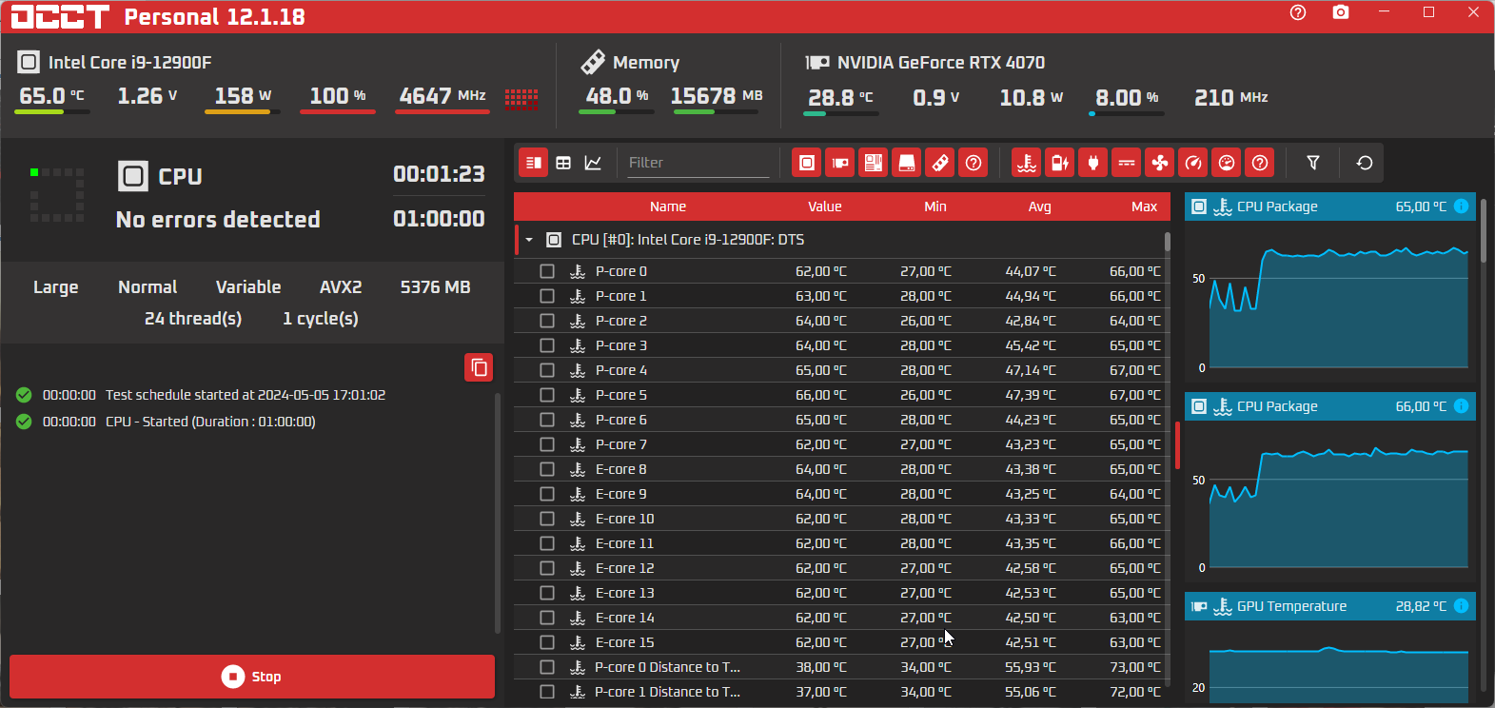
Task: Take a screenshot using the camera icon
Action: click(x=1341, y=12)
